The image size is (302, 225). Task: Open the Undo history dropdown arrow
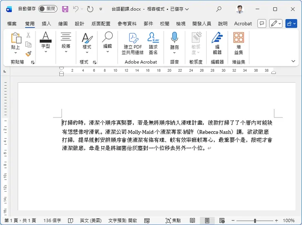click(82, 9)
